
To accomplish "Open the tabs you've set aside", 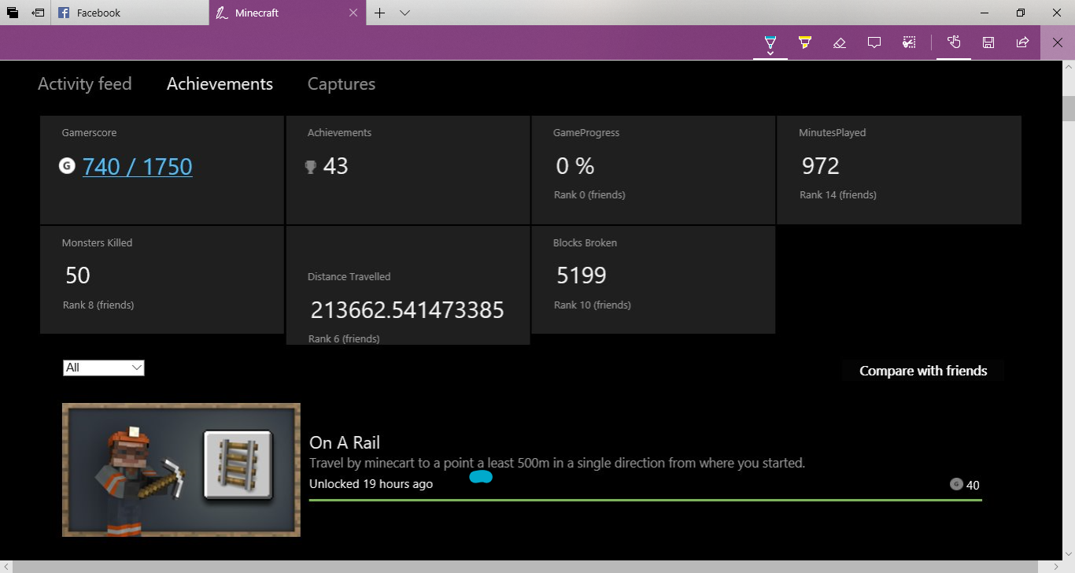I will [13, 13].
